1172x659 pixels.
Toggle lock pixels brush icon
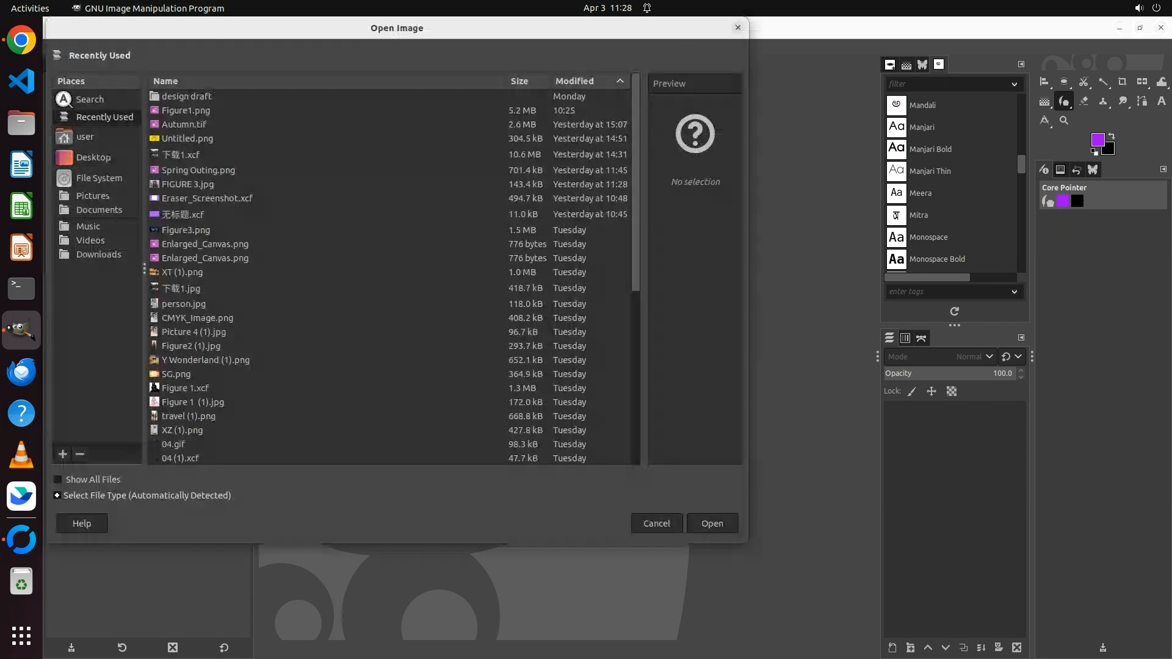tap(912, 392)
